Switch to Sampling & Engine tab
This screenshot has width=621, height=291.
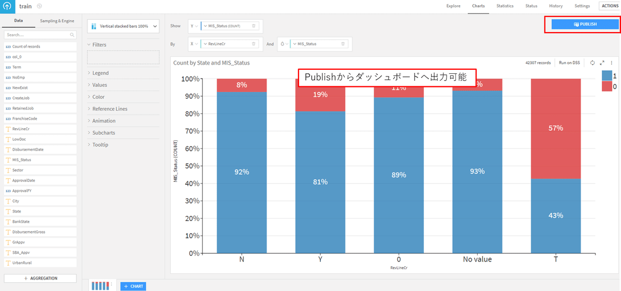[57, 21]
